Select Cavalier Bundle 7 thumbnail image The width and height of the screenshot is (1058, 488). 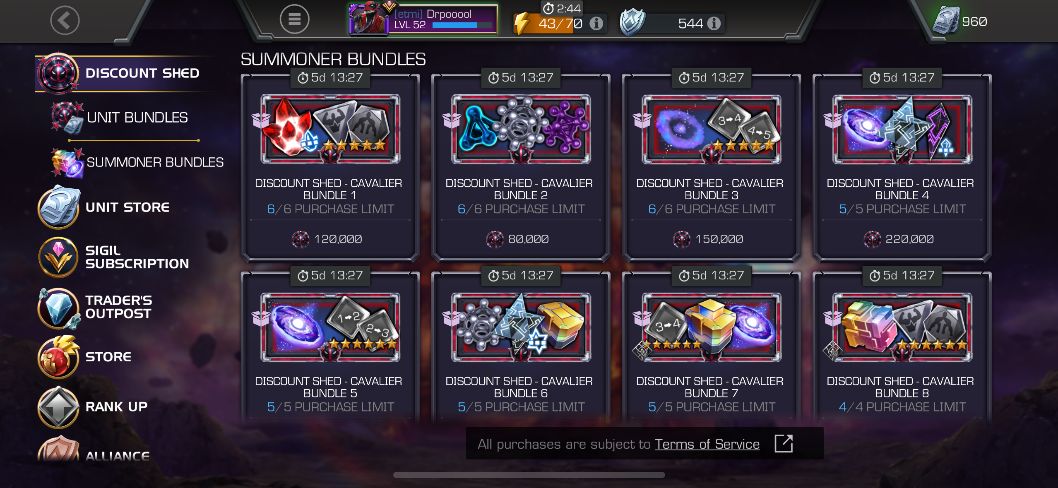coord(711,327)
